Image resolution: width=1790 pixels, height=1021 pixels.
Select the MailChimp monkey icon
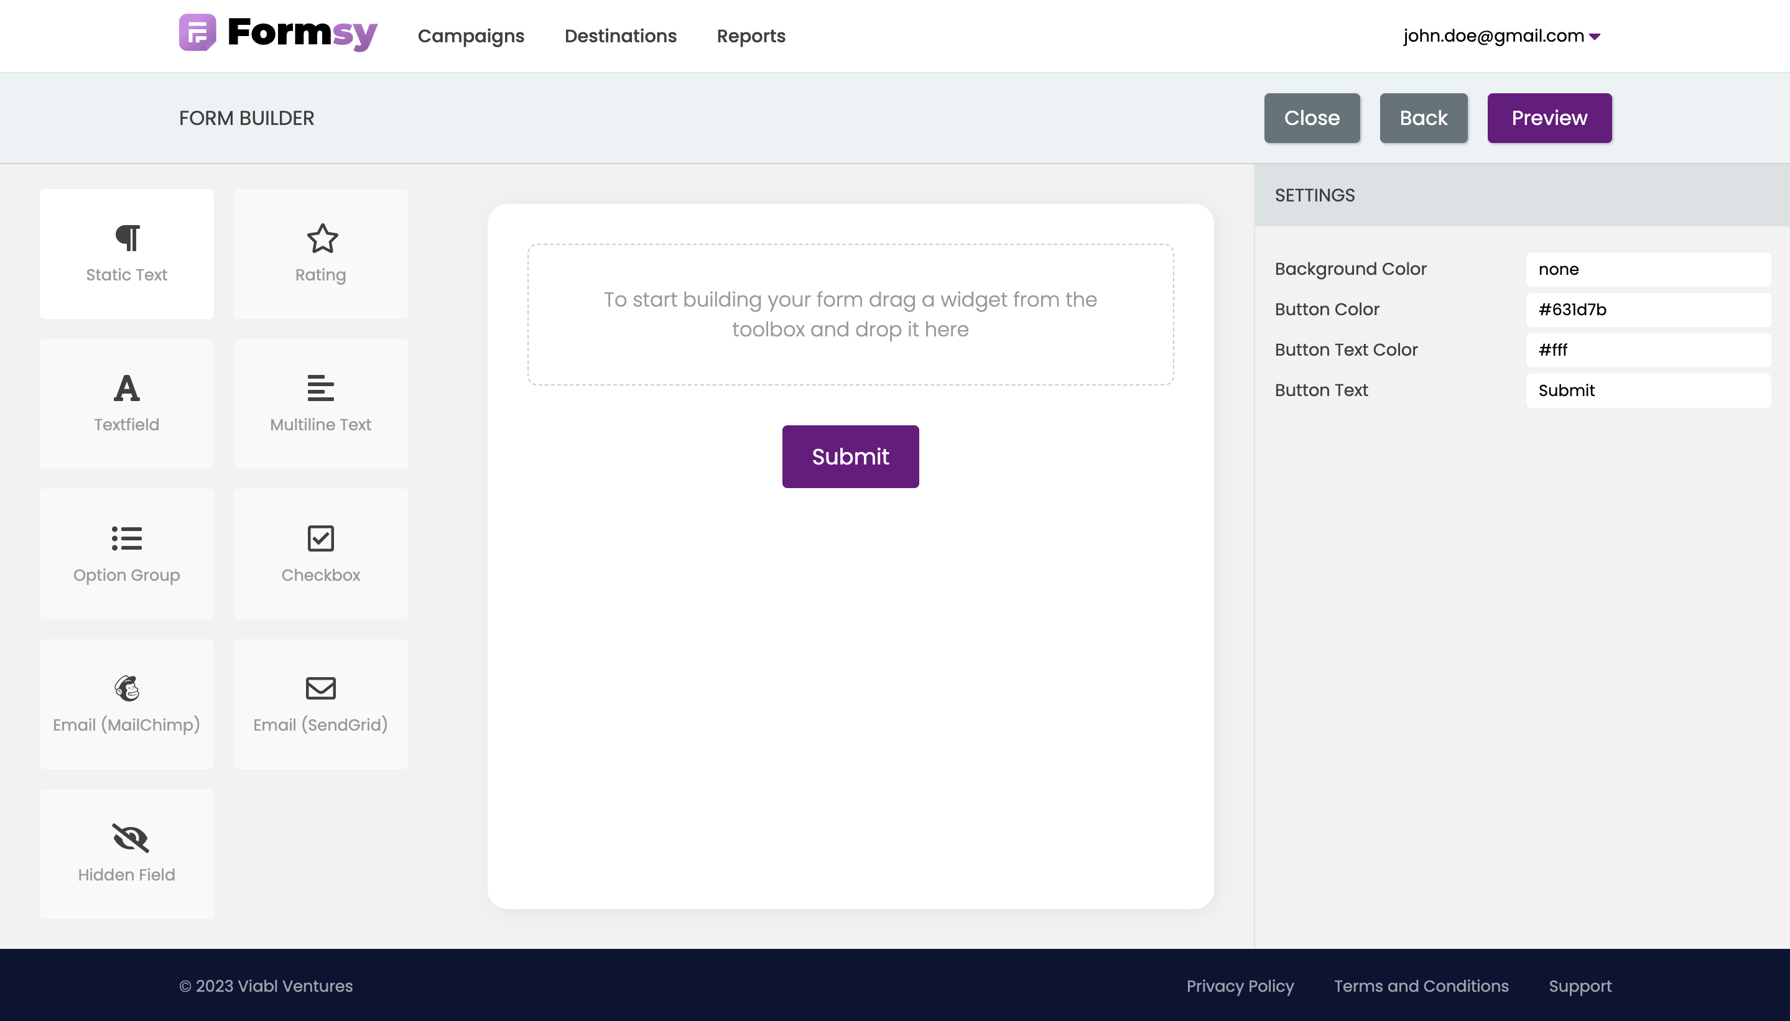pos(127,688)
